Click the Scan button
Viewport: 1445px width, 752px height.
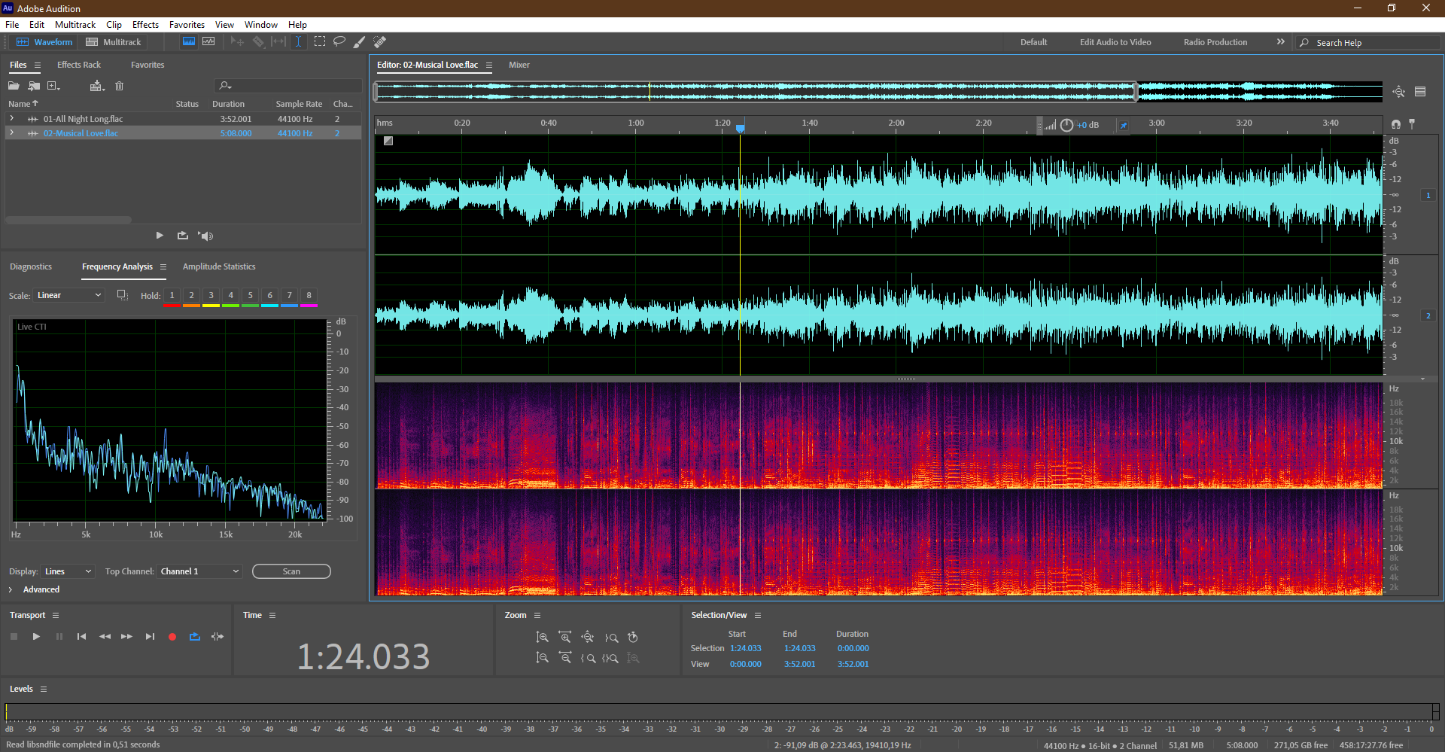pos(291,571)
